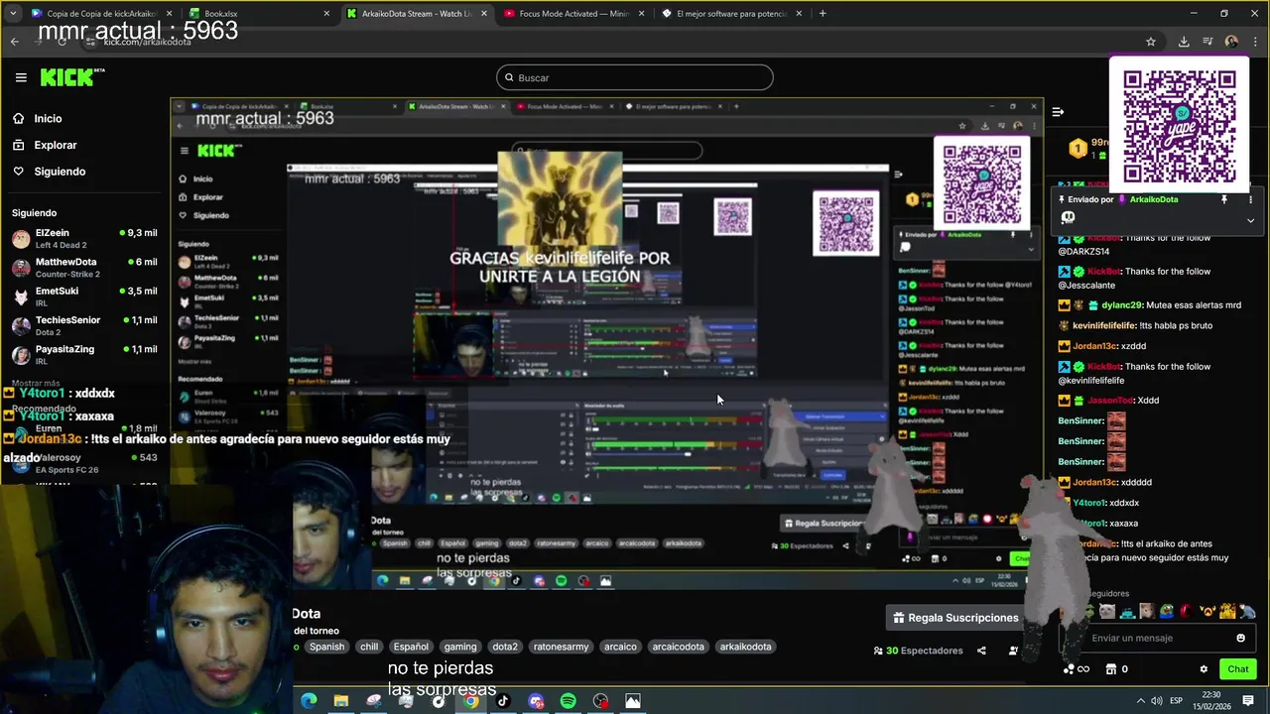Select the Spanish tag
Viewport: 1270px width, 714px height.
326,647
